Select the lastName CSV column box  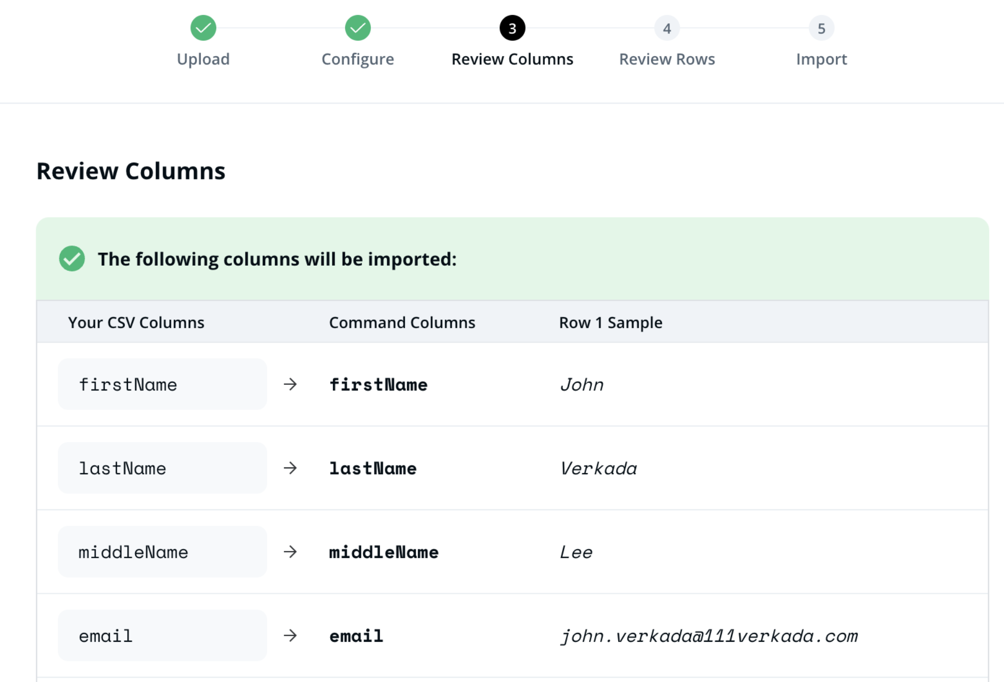point(162,468)
